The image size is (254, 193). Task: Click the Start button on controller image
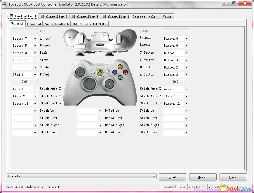pos(107,73)
